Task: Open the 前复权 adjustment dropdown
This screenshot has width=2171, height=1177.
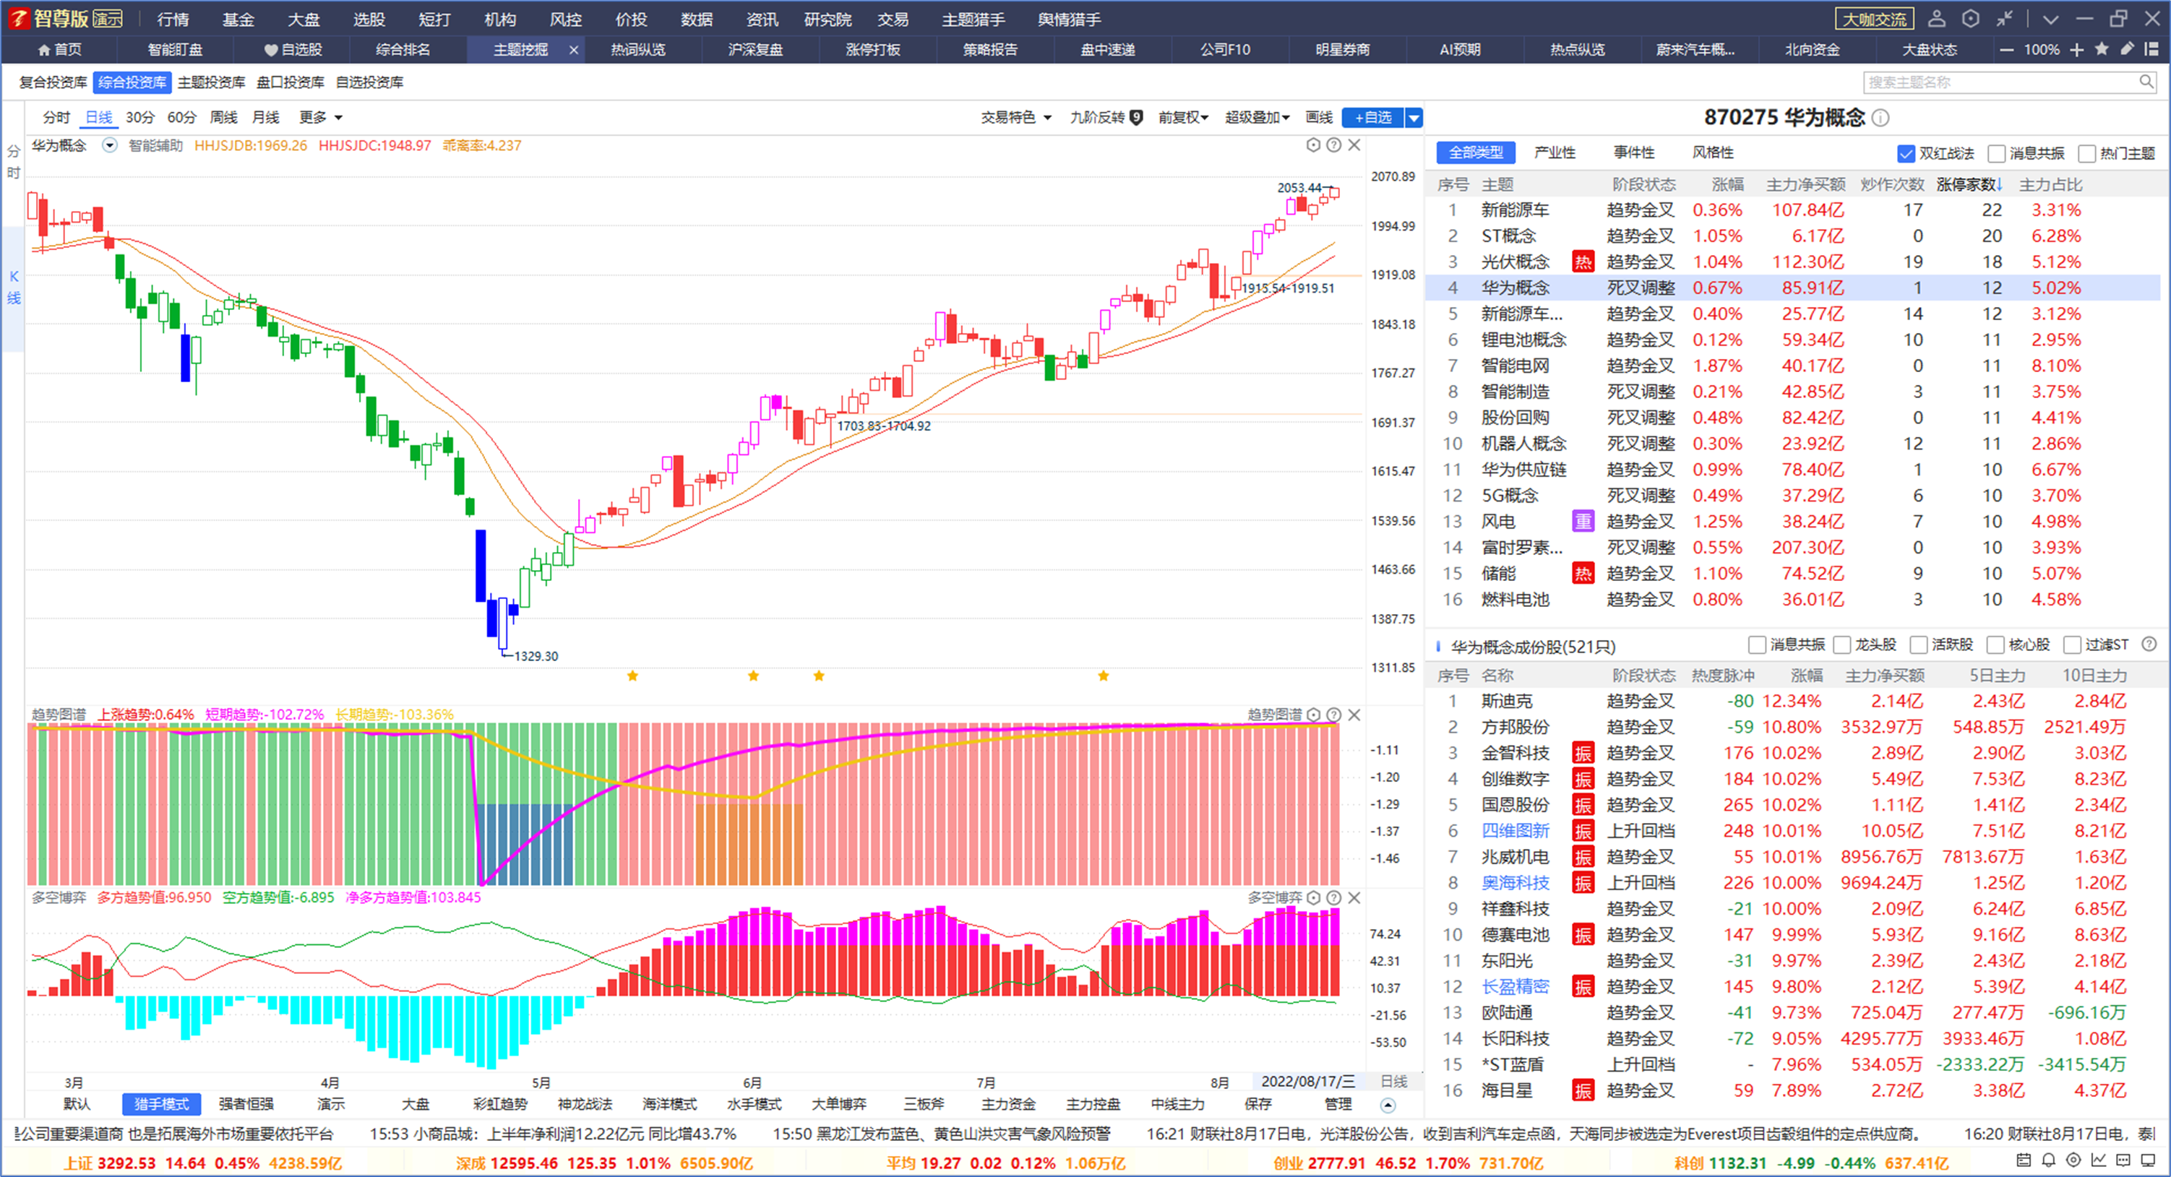Action: (1183, 117)
